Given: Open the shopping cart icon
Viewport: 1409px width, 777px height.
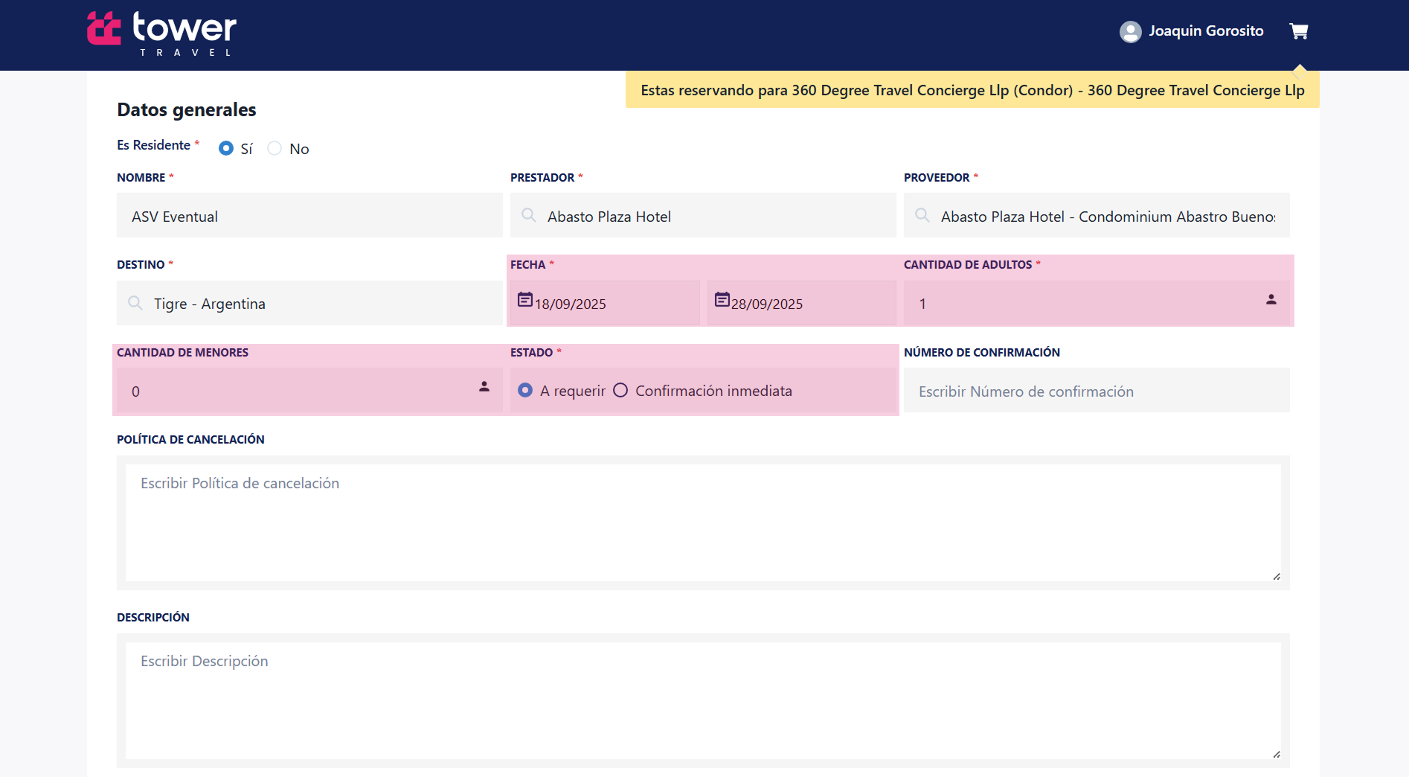Looking at the screenshot, I should coord(1299,31).
